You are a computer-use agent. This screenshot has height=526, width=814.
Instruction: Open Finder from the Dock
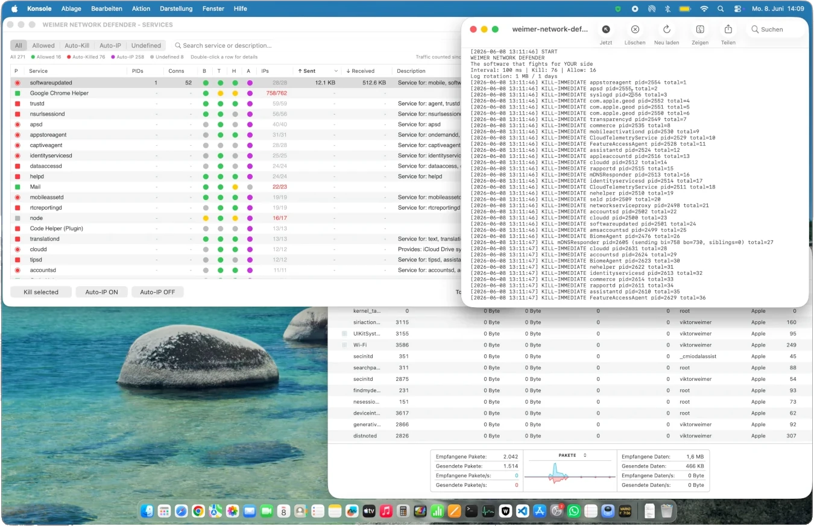click(x=147, y=511)
